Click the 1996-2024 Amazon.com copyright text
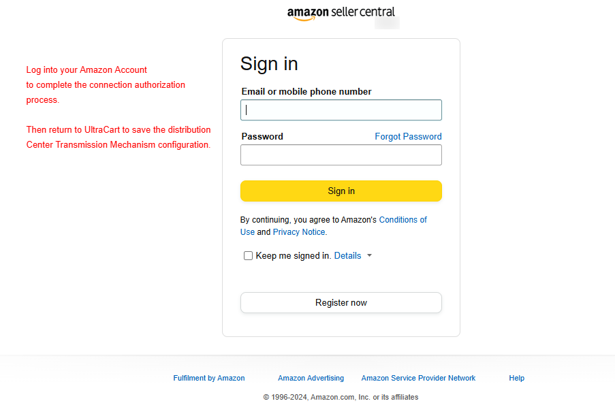The height and width of the screenshot is (416, 615). 341,397
